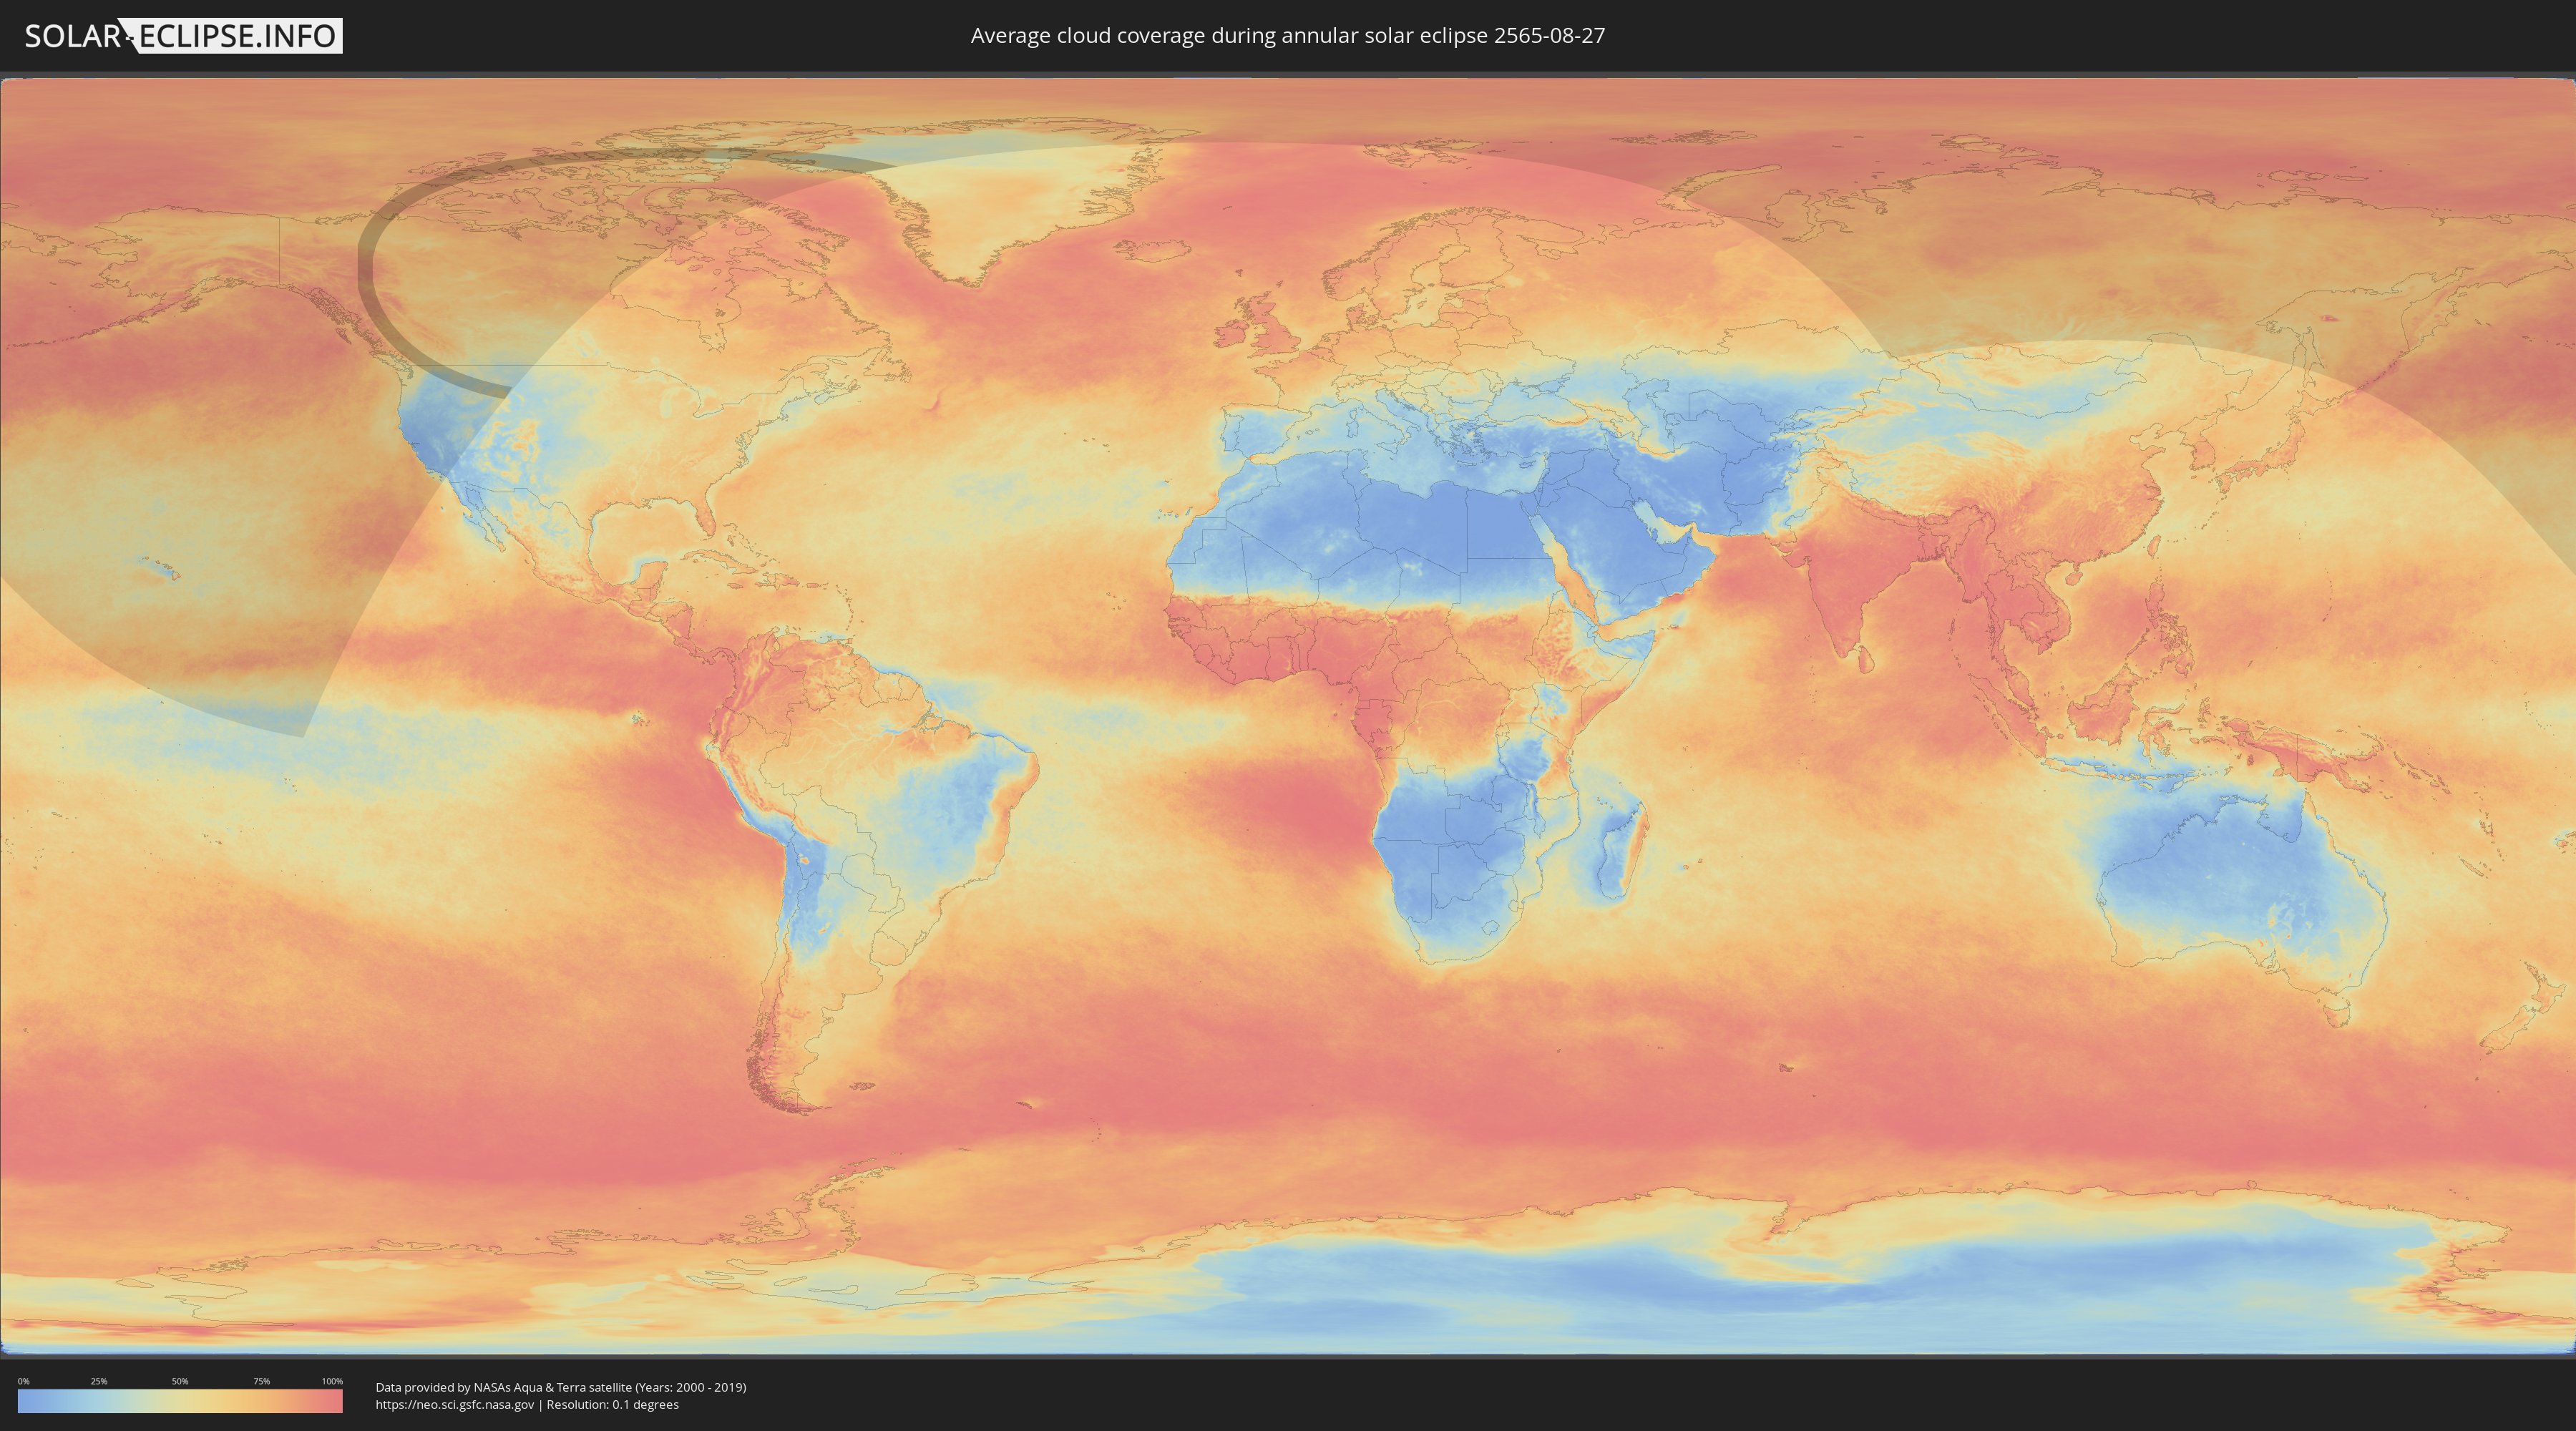Click the neo.sci.gsfc.nasa.gov URL text

click(454, 1405)
